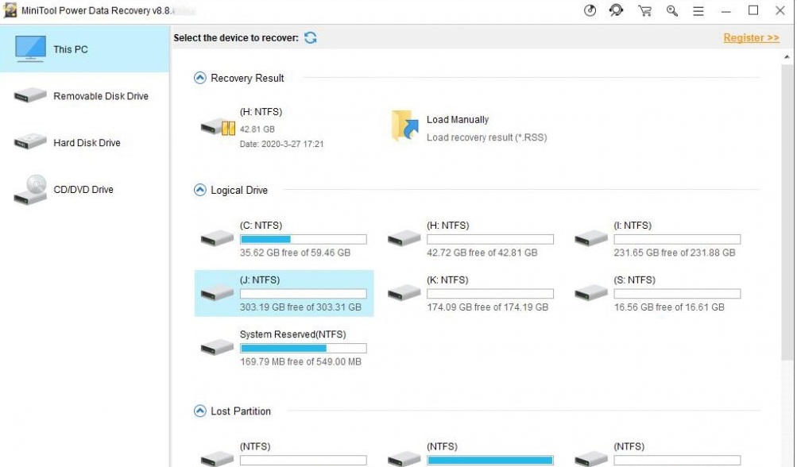Viewport: 797px width, 467px height.
Task: Click the C: drive usage bar
Action: [304, 239]
